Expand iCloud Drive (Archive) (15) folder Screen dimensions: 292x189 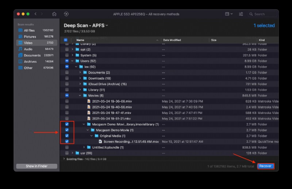click(x=80, y=84)
